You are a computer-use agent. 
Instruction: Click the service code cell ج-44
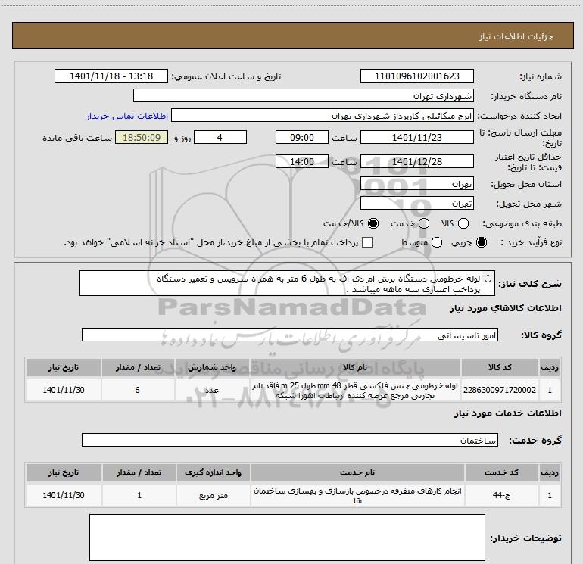tap(501, 495)
